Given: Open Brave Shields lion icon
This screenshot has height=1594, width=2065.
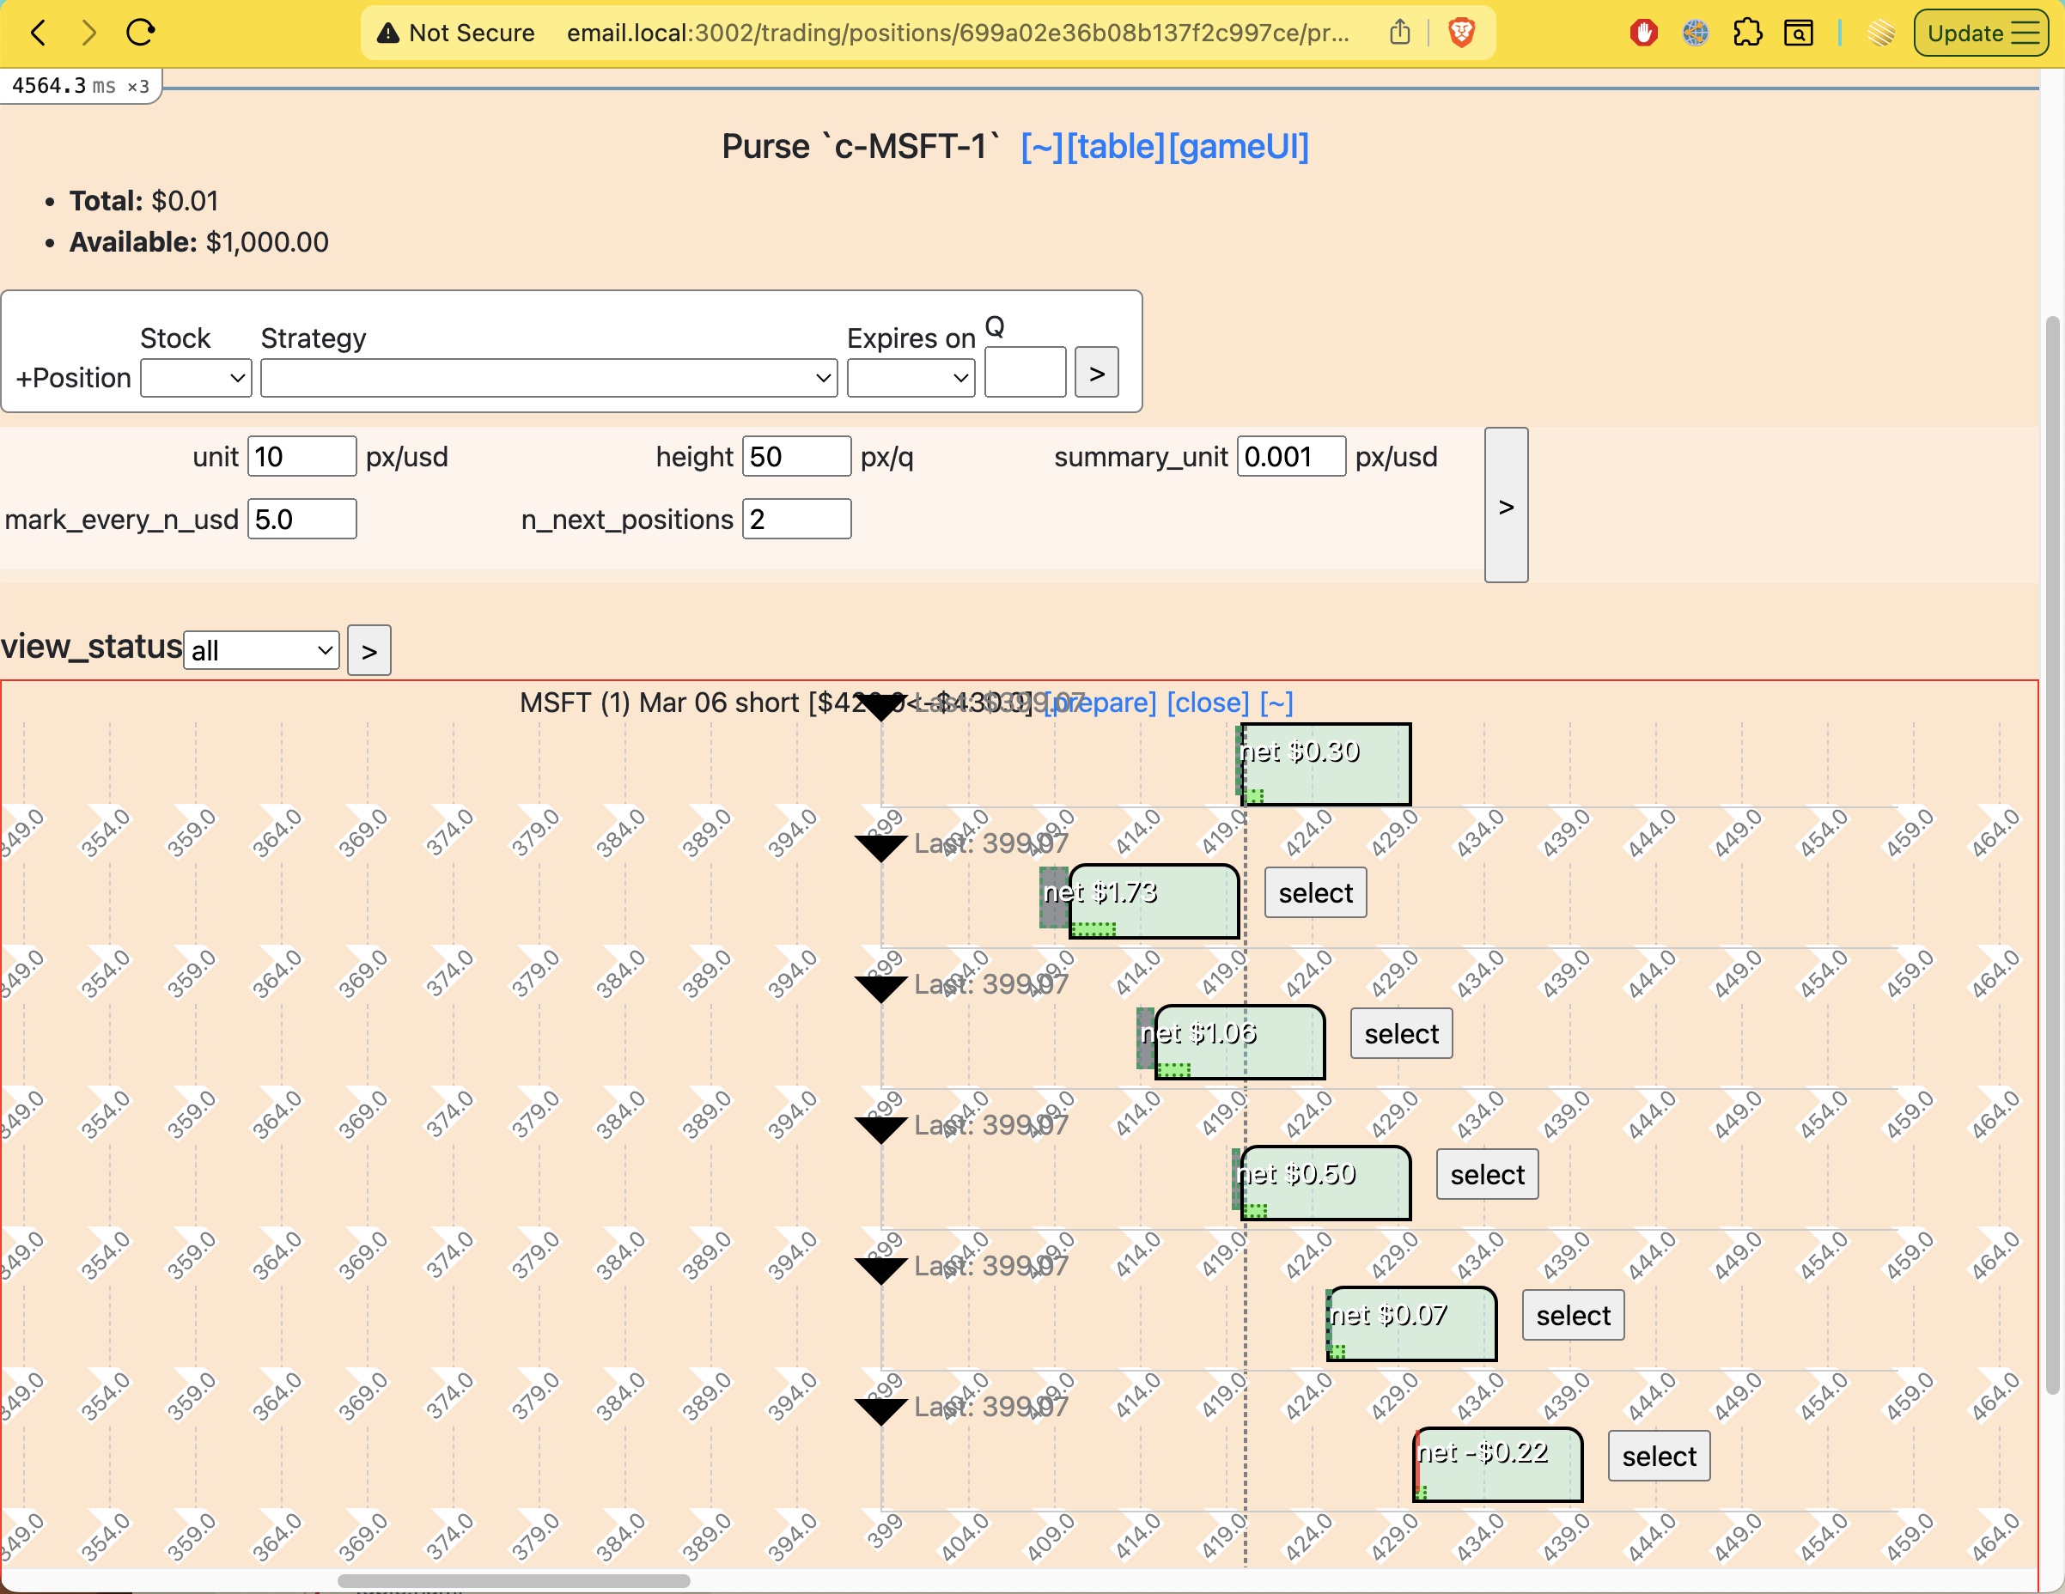Looking at the screenshot, I should tap(1461, 33).
